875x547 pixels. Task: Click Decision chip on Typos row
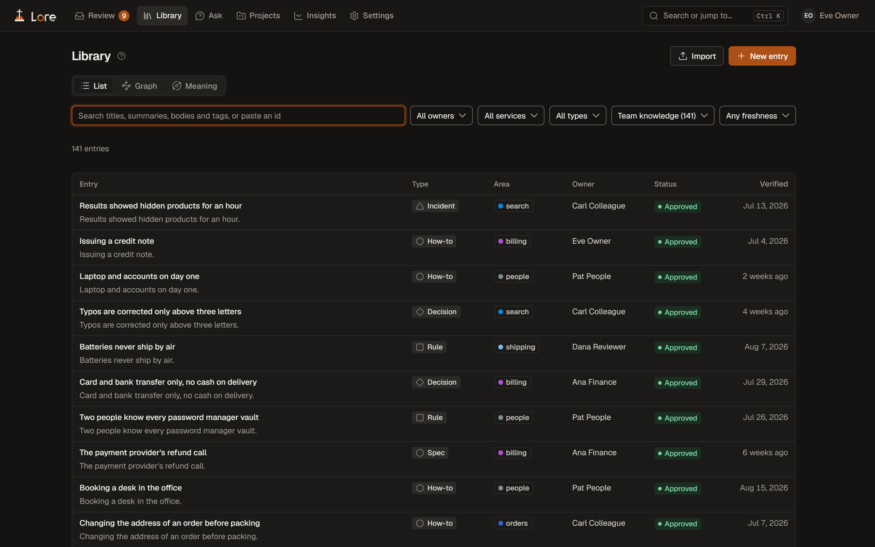436,311
